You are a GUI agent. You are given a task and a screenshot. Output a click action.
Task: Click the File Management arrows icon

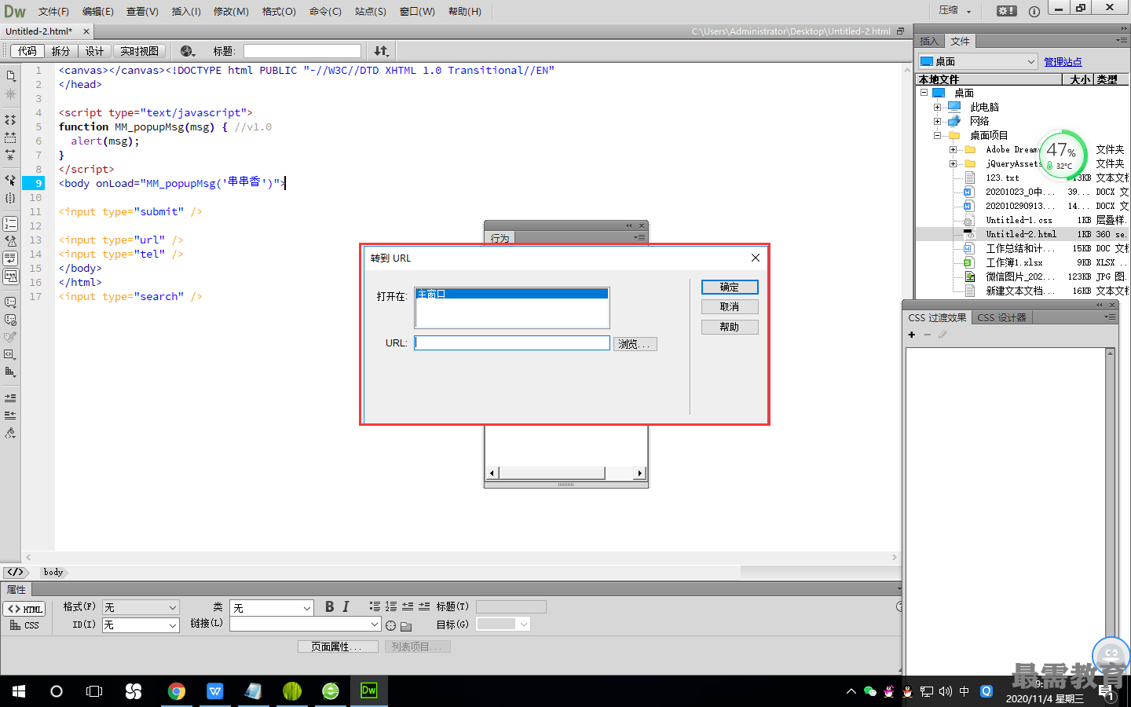(x=381, y=51)
